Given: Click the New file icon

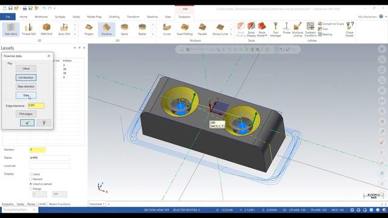Looking at the screenshot, I should pyautogui.click(x=4, y=8).
